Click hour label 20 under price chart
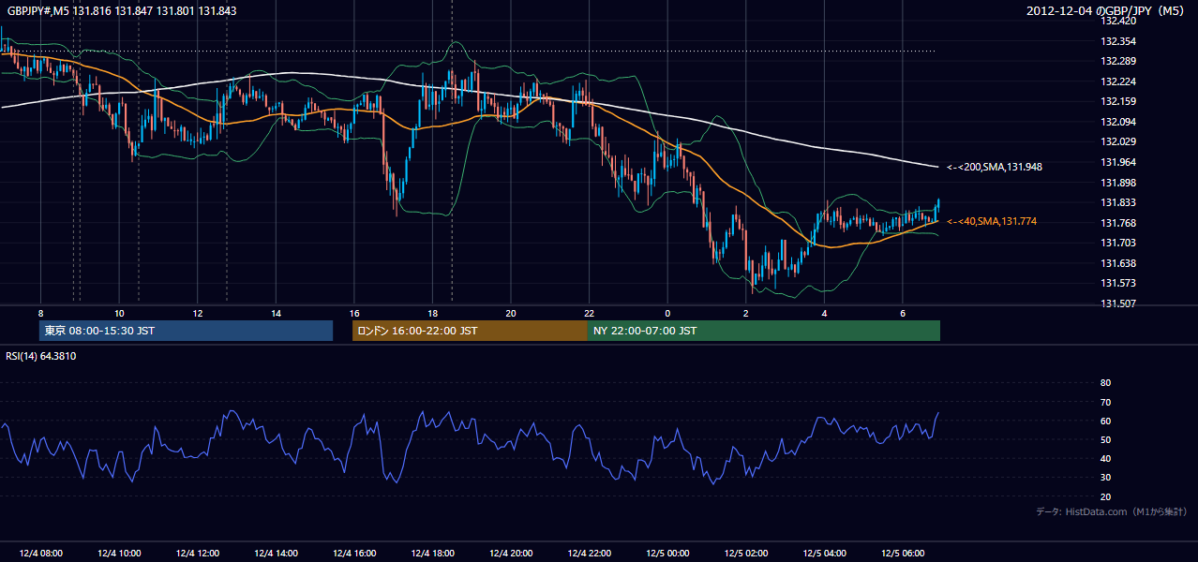Viewport: 1198px width, 562px height. (x=511, y=313)
